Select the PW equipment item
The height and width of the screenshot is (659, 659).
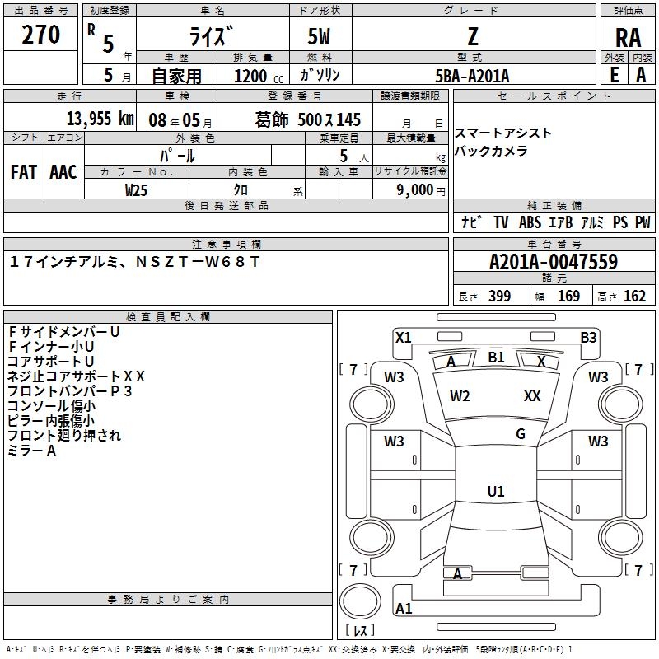tap(643, 222)
